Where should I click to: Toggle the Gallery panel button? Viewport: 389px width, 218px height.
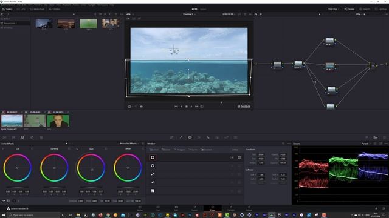tap(7, 9)
